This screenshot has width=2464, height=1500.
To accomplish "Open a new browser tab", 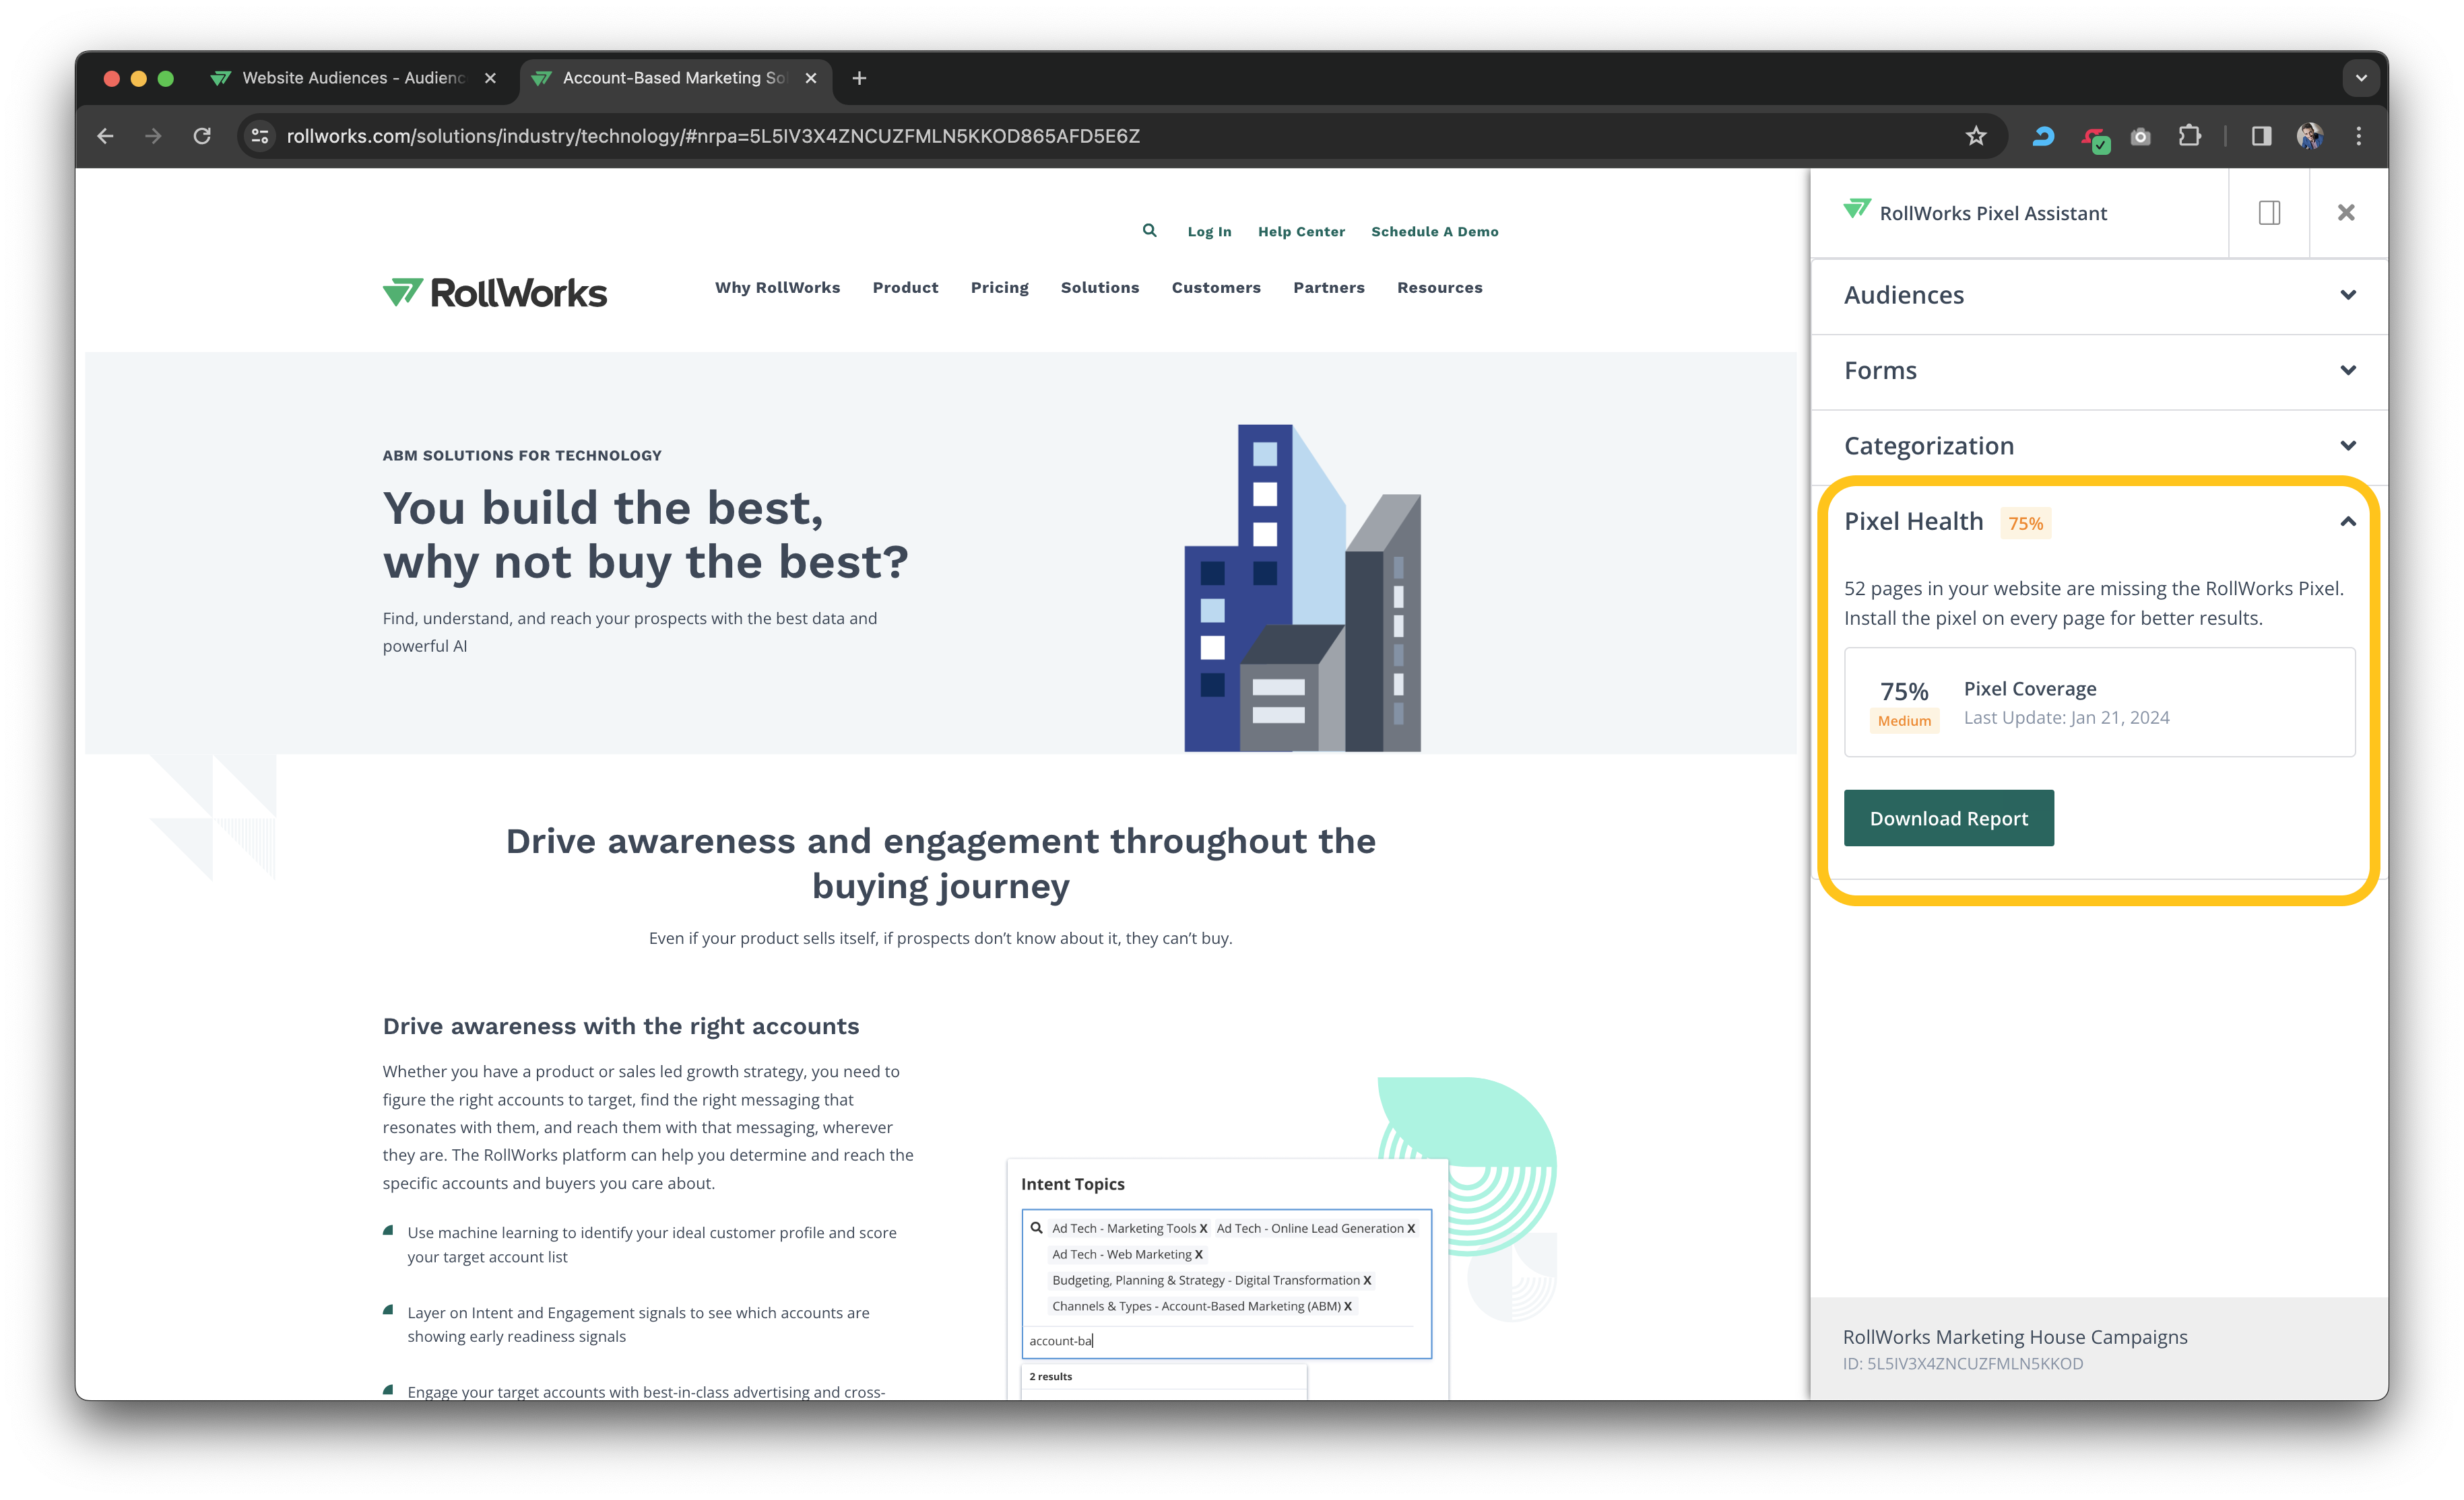I will point(859,78).
